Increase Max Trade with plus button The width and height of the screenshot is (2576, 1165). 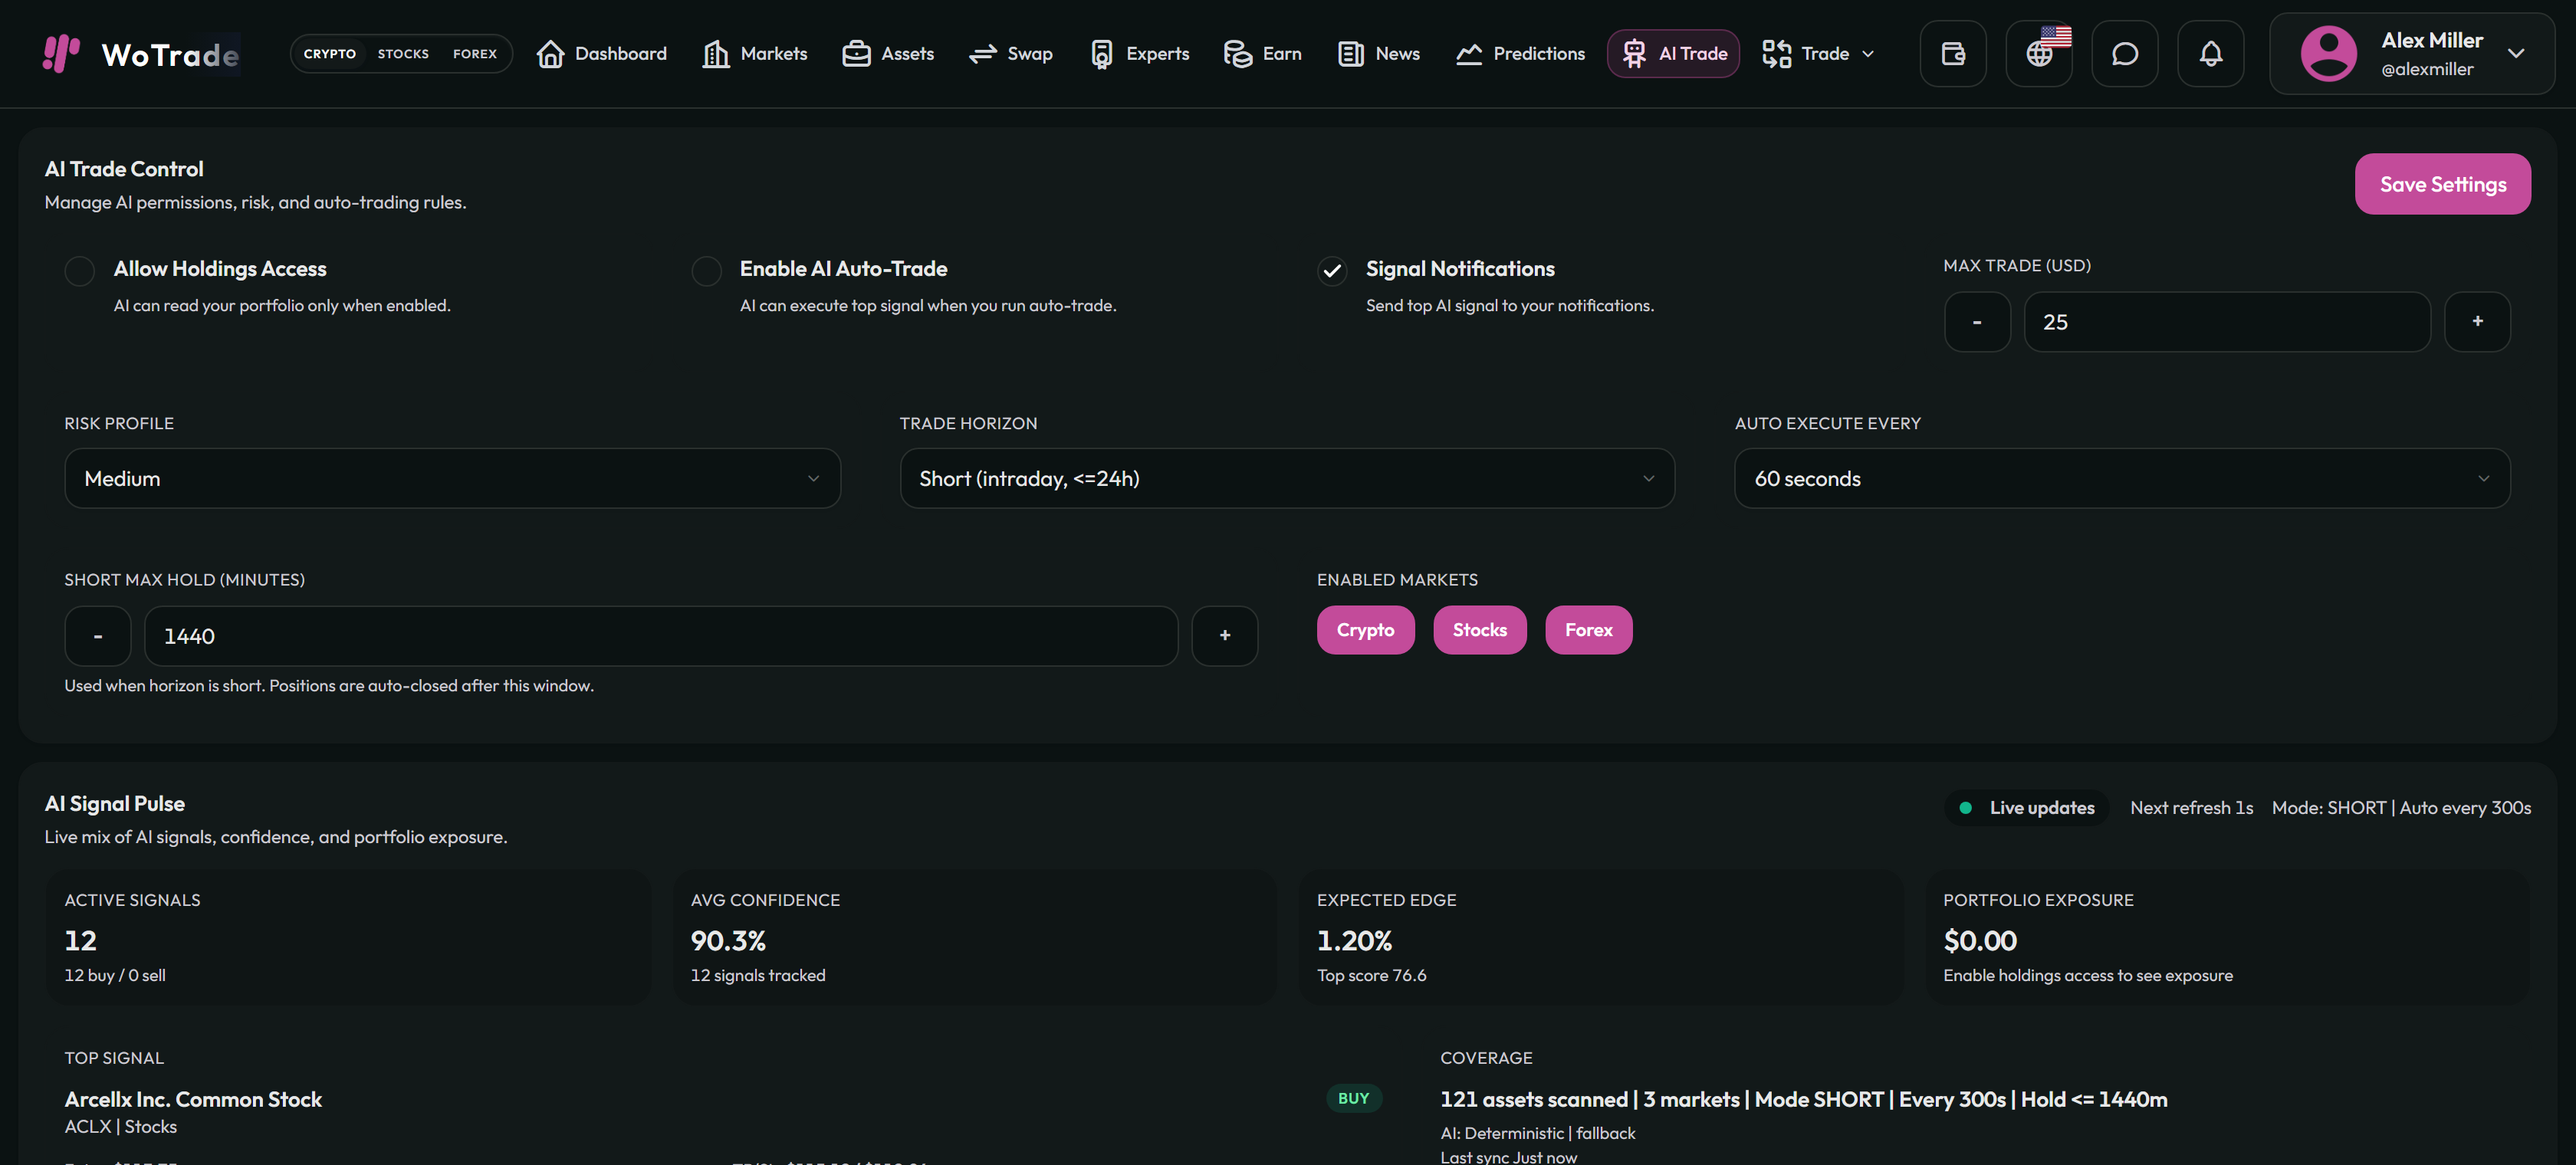point(2477,322)
